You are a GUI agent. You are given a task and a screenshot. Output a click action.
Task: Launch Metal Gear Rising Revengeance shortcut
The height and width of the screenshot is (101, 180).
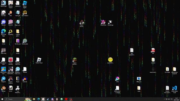point(11,70)
